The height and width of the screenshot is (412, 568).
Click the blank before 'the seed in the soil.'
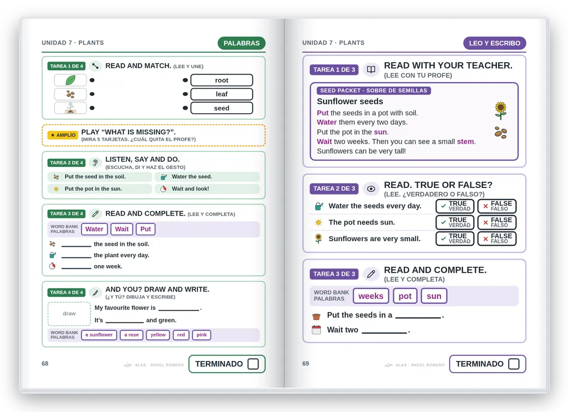click(76, 245)
